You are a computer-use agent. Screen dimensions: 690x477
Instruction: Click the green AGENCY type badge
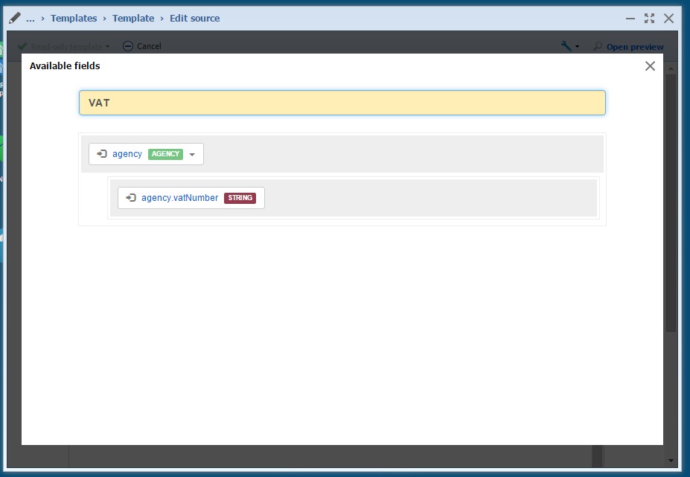pos(165,154)
